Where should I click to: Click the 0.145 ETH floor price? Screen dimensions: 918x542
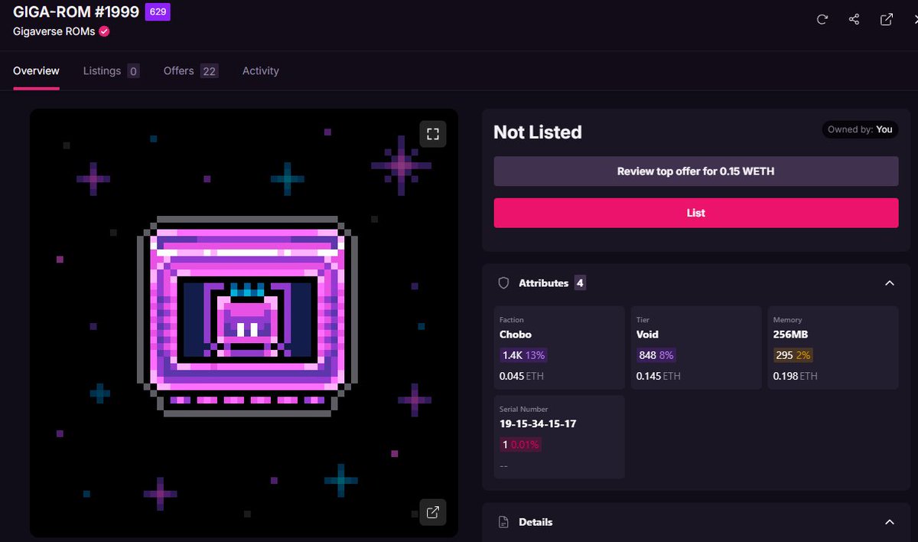[x=659, y=376]
